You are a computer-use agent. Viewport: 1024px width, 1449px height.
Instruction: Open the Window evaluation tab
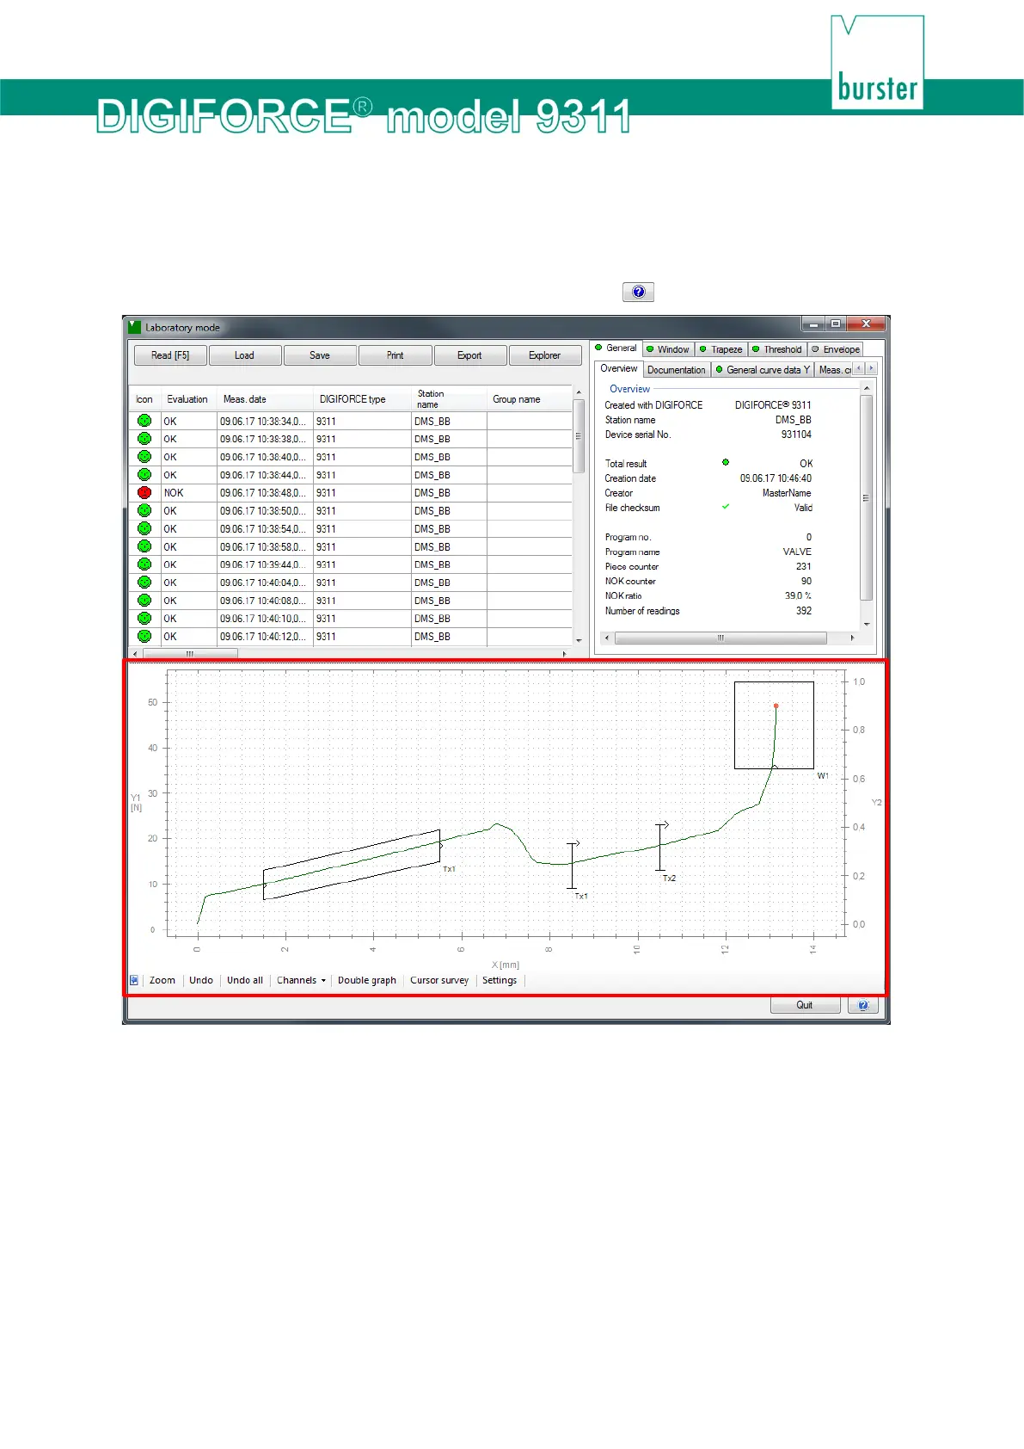668,349
